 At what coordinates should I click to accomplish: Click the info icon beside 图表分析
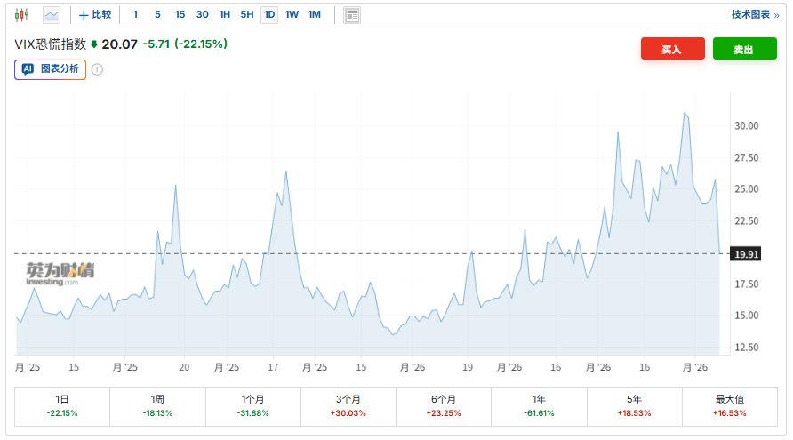(98, 69)
